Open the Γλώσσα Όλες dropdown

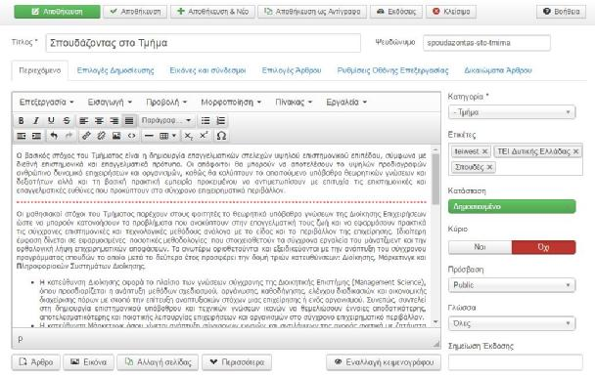coord(512,323)
